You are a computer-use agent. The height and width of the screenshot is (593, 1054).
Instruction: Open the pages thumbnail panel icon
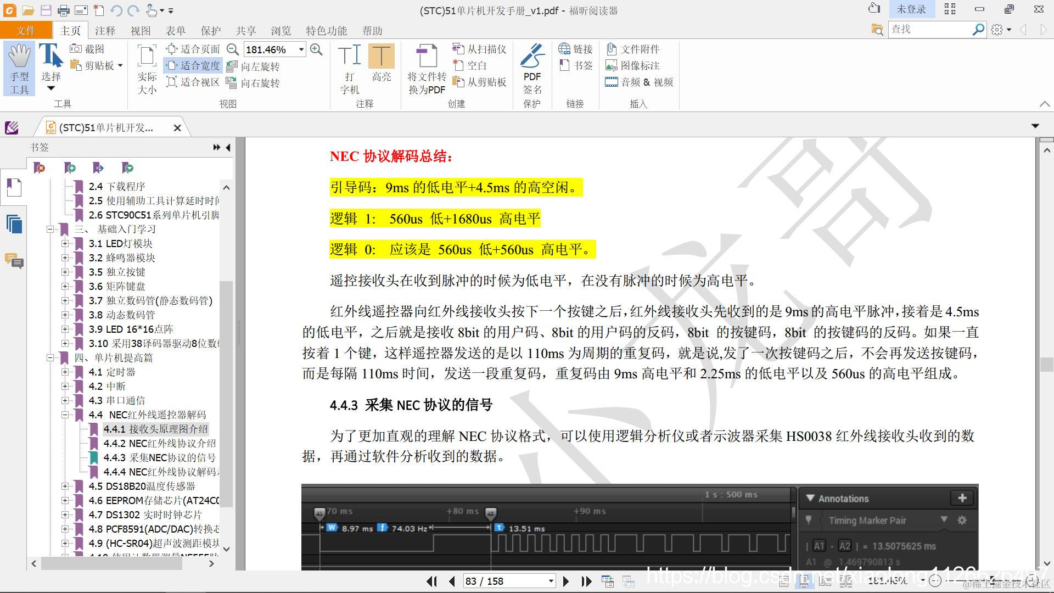14,224
